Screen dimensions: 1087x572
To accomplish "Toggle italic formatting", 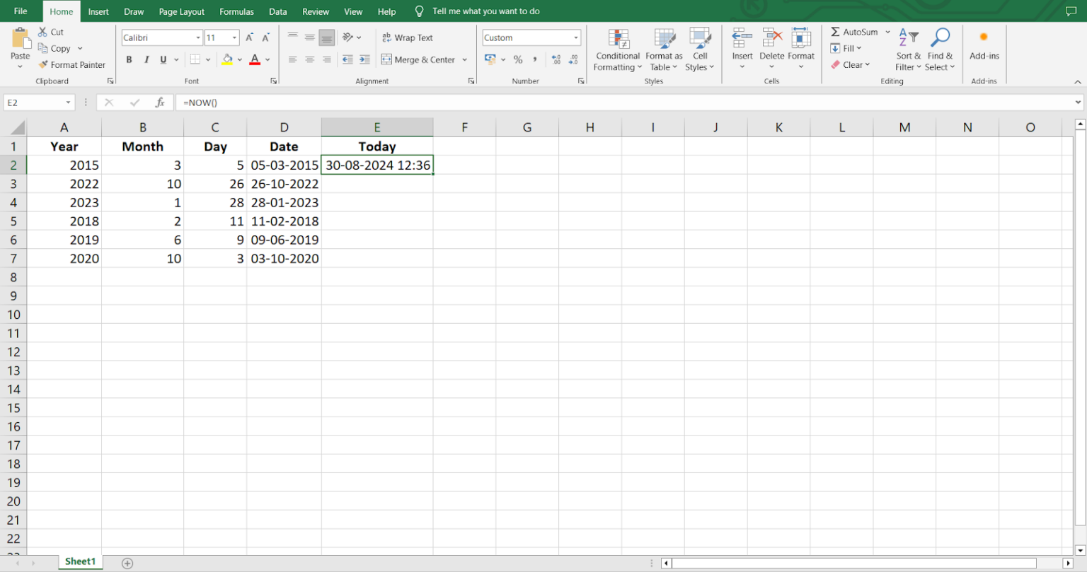I will point(146,59).
